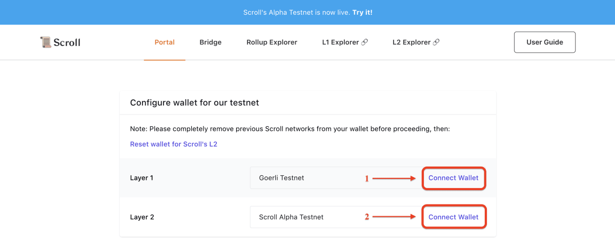Open the L2 Explorer text link

411,42
